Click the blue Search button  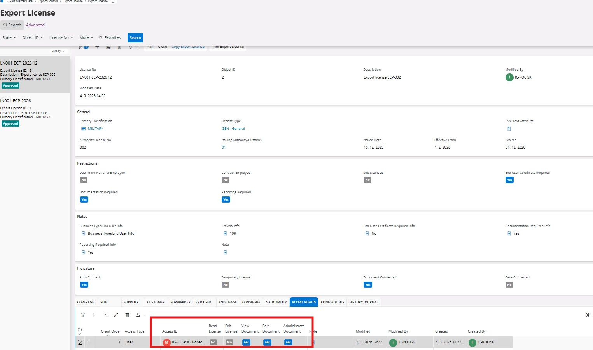click(x=135, y=38)
